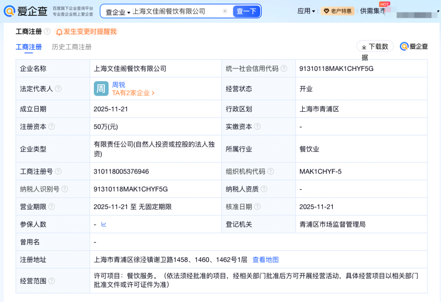Click the 周 avatar of legal representative
Image resolution: width=441 pixels, height=302 pixels.
click(x=101, y=88)
